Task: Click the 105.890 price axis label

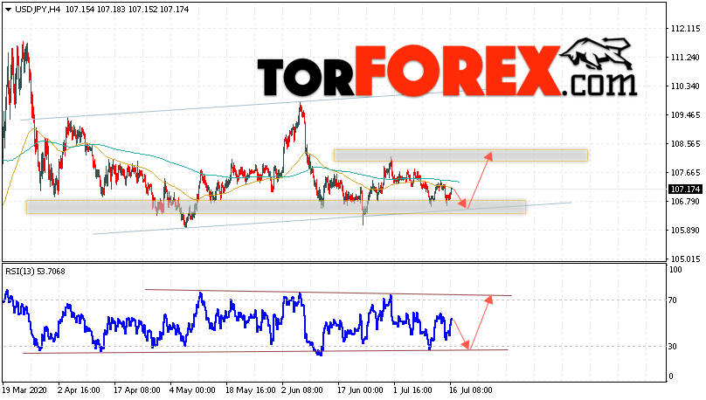Action: tap(685, 231)
